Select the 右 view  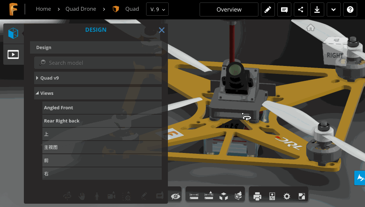pyautogui.click(x=102, y=174)
